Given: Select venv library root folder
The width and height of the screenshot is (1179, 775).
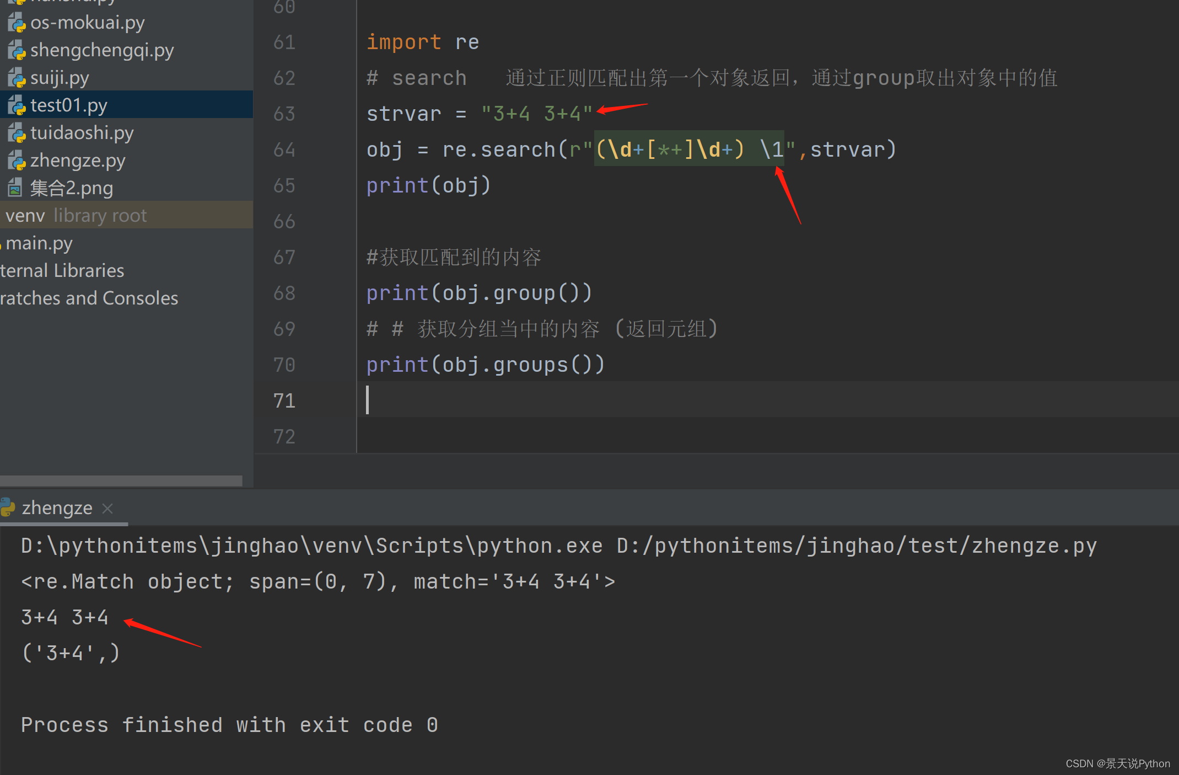Looking at the screenshot, I should click(x=126, y=215).
